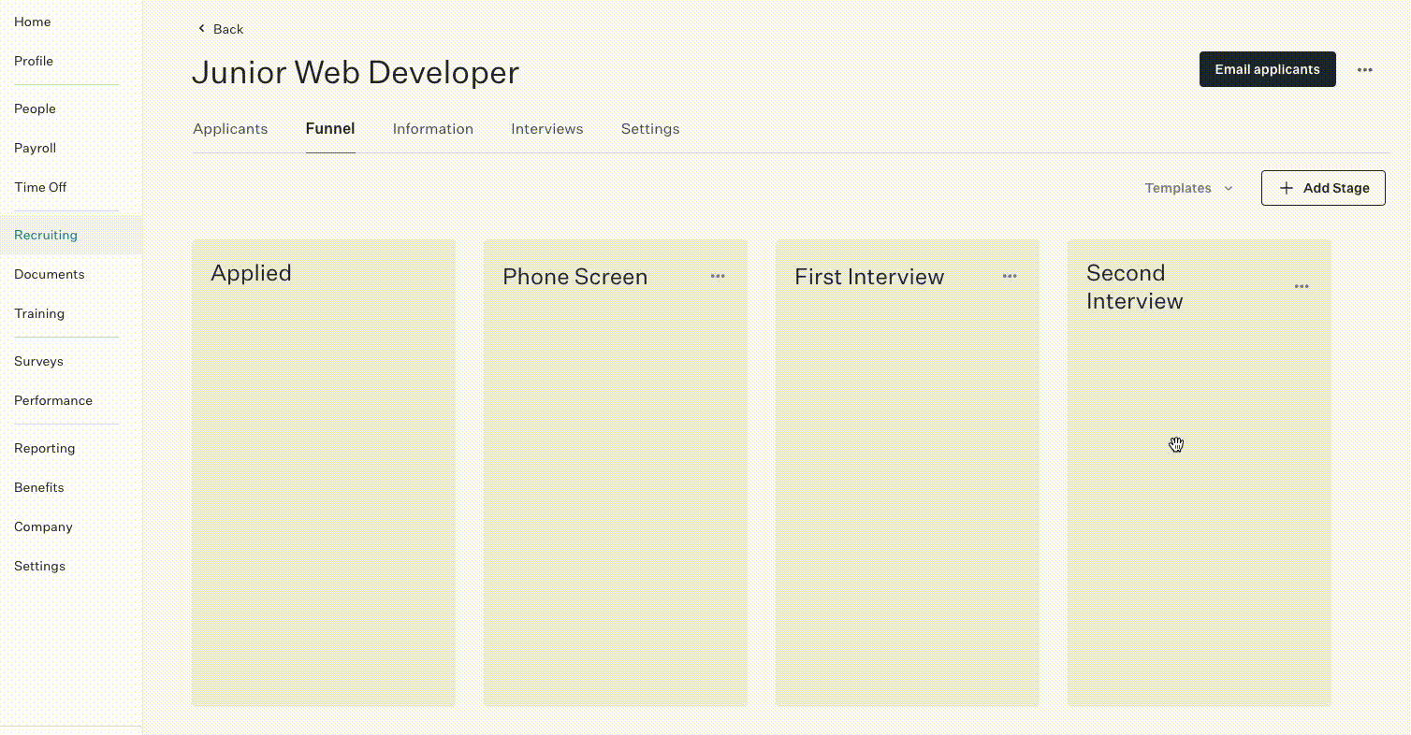Open the First Interview stage options menu
This screenshot has height=735, width=1411.
tap(1010, 276)
